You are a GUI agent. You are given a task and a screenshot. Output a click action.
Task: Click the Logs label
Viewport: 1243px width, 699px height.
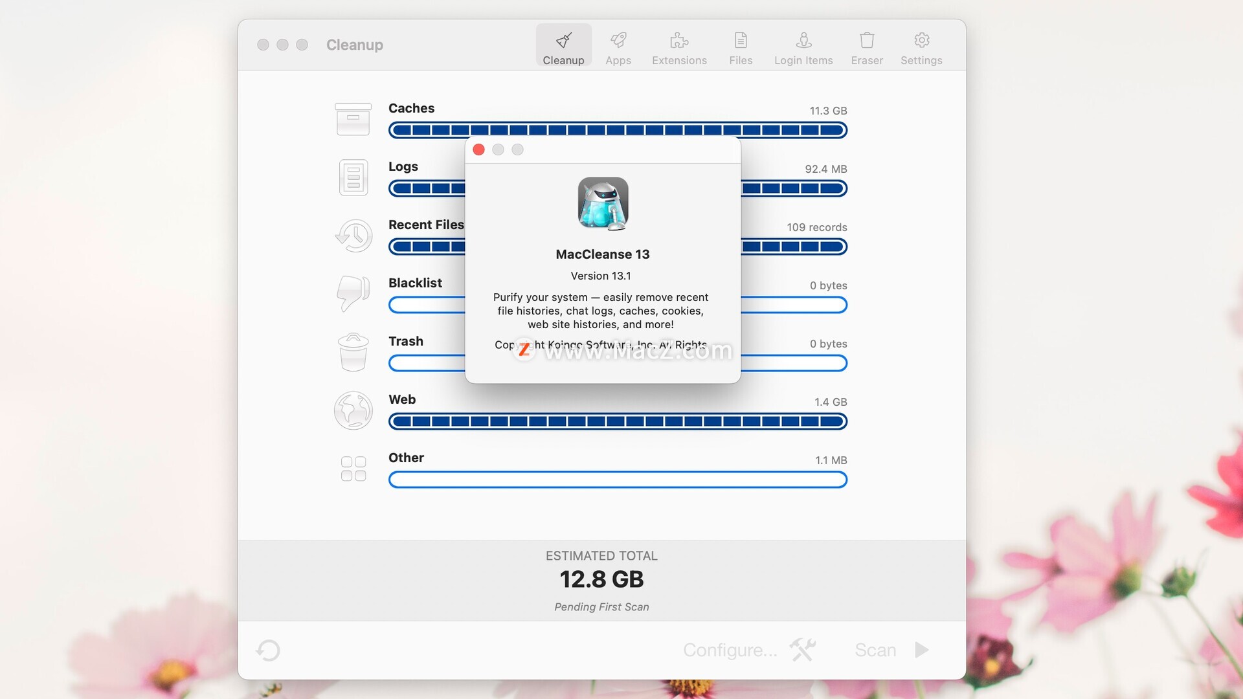coord(403,166)
